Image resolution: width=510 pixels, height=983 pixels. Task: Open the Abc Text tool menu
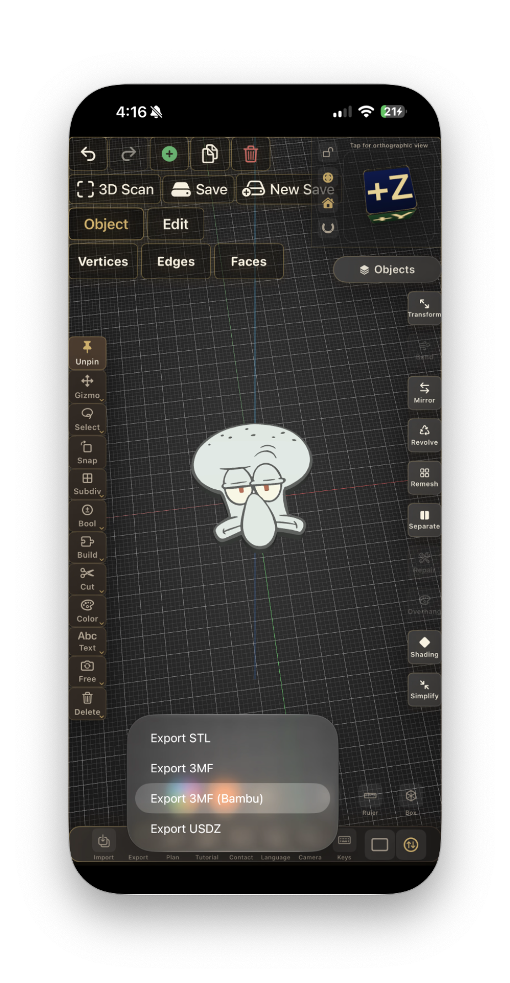point(87,641)
